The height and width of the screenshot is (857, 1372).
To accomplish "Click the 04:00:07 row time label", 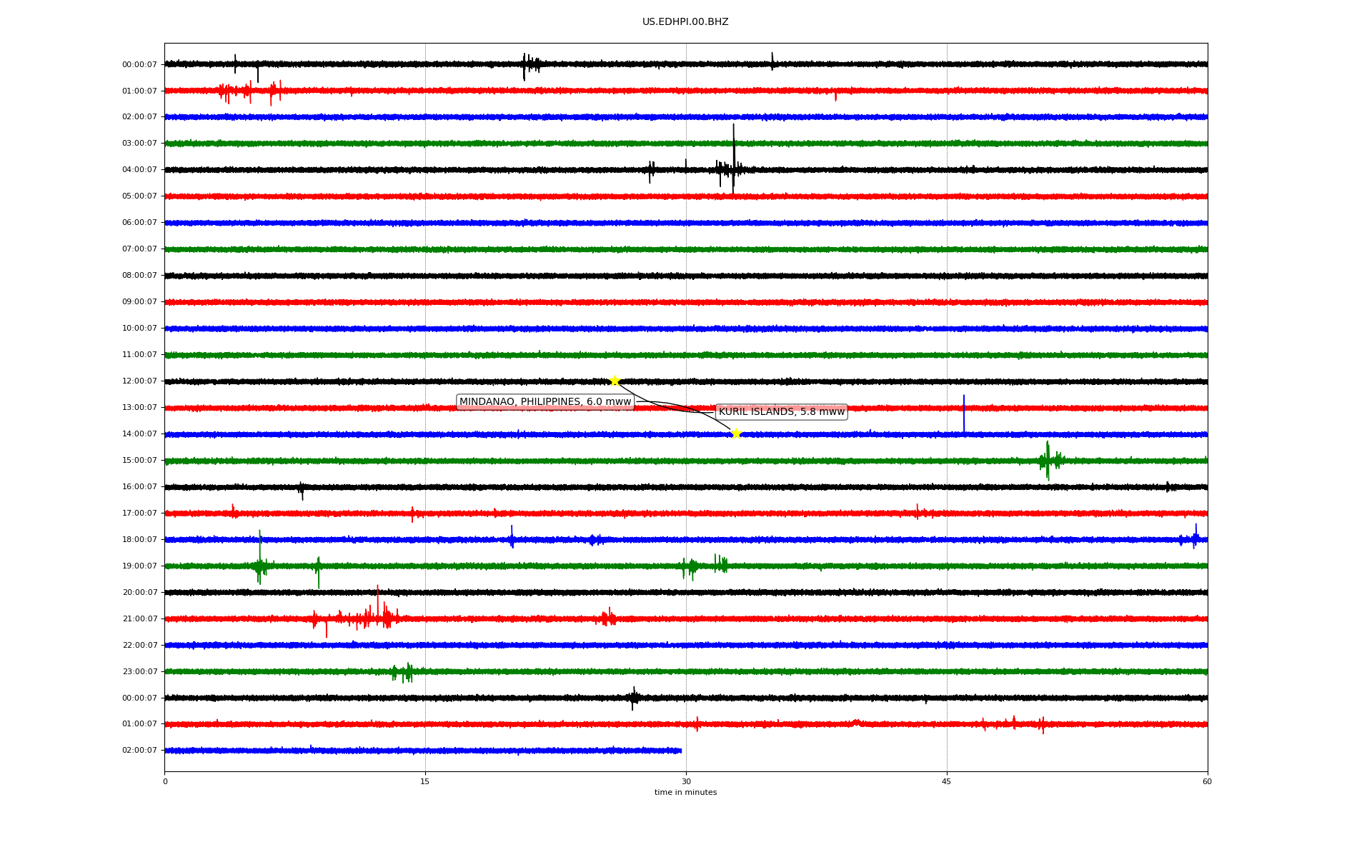I will [x=139, y=170].
